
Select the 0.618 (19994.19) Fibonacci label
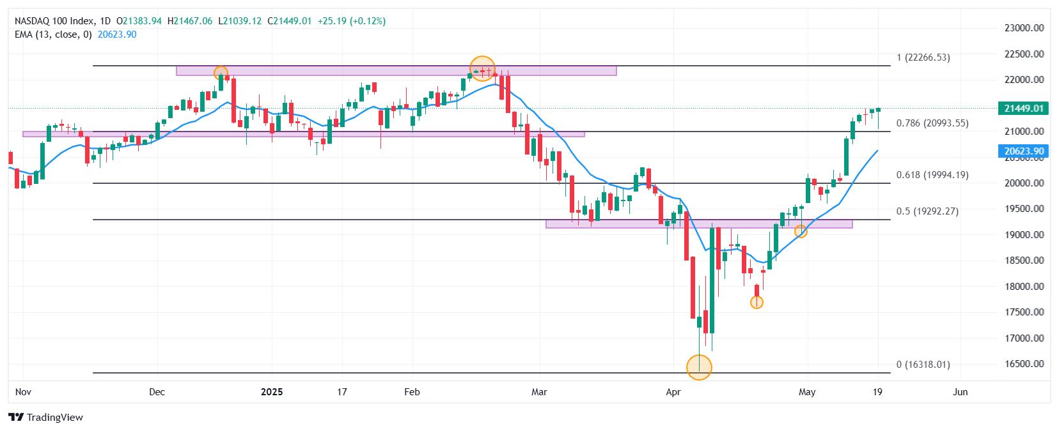(x=932, y=175)
